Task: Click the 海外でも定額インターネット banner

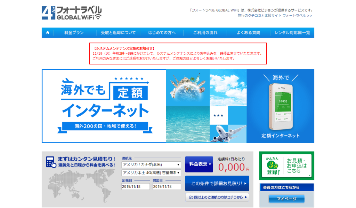Action: point(104,106)
